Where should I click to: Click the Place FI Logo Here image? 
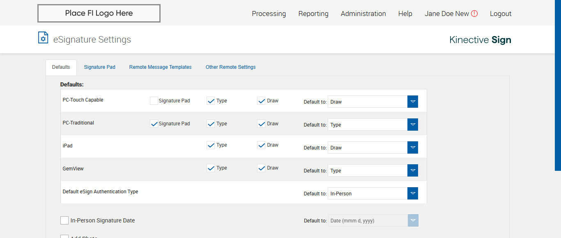99,13
